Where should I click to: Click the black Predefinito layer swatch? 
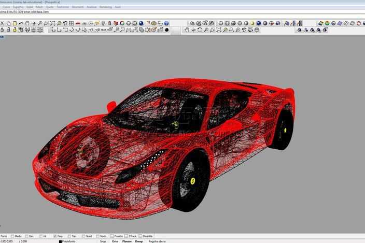point(60,241)
